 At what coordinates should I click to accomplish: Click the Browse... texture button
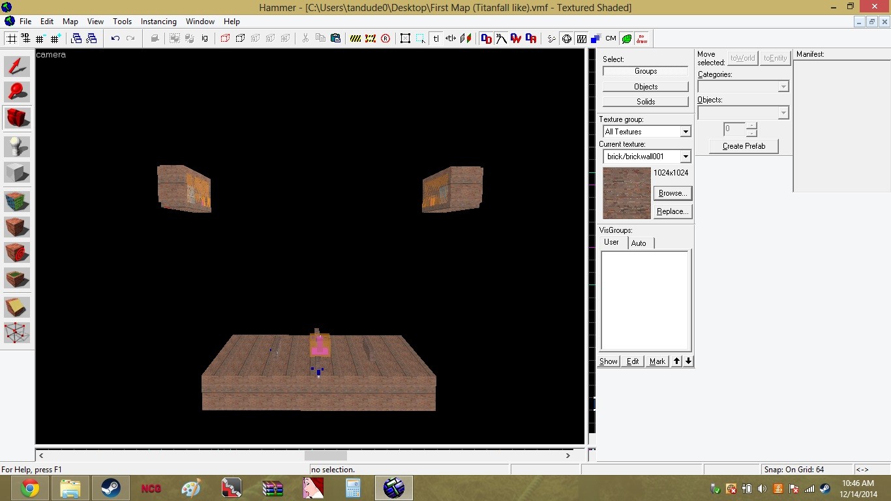tap(672, 193)
